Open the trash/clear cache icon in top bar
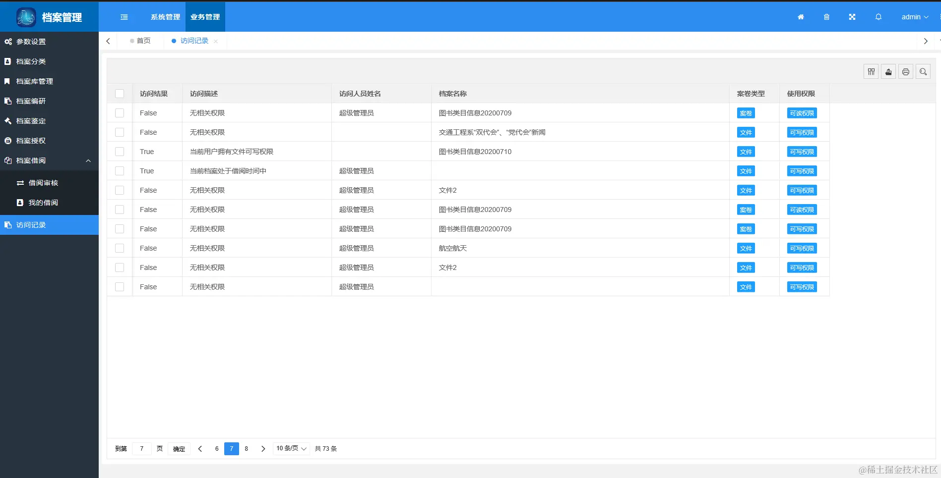Screen dimensions: 941x478 point(826,17)
